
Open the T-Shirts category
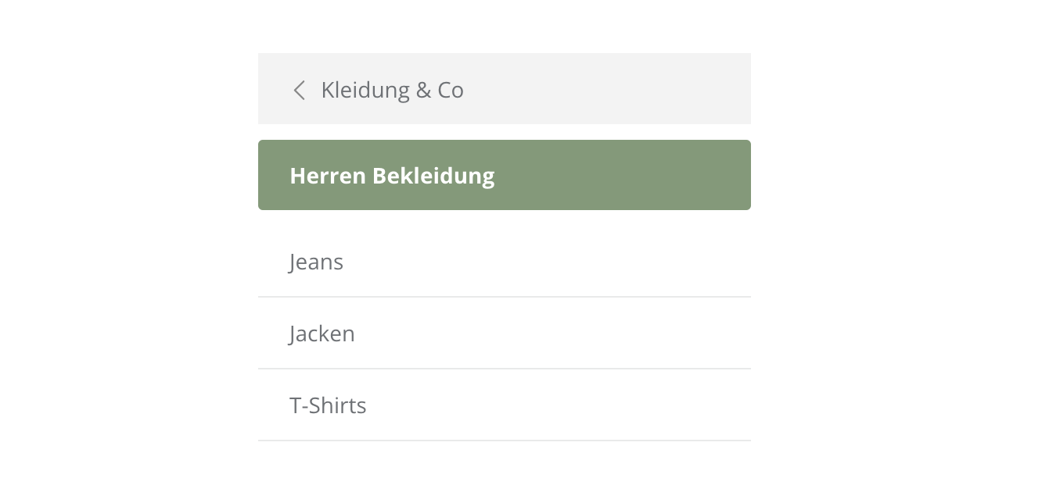(x=328, y=405)
